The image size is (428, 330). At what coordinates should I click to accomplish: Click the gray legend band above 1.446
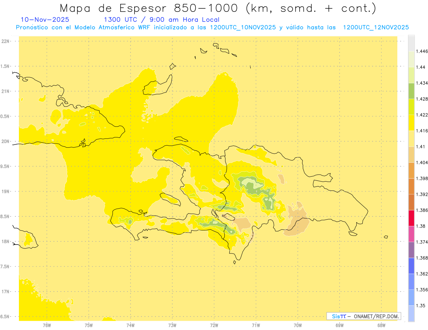click(411, 43)
